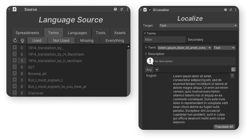Toggle the I2 Localize enabled checkbox
Image resolution: width=249 pixels, height=140 pixels.
[150, 10]
